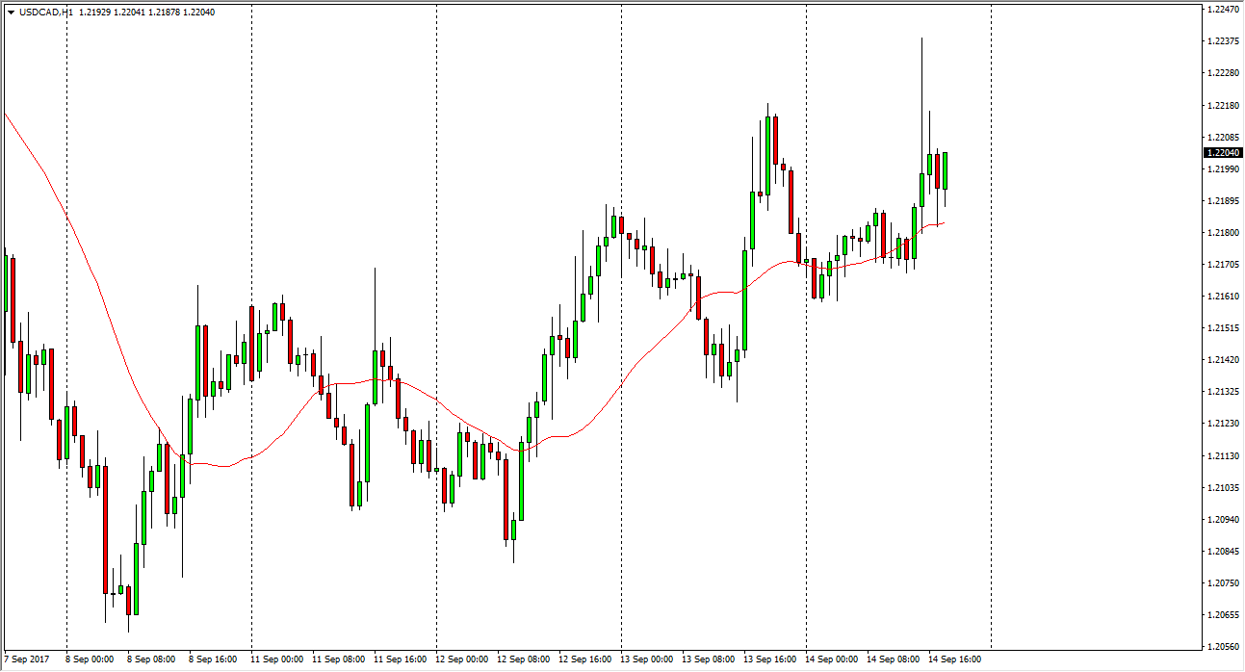
Task: Click the 1.21800 level on price scale
Action: [x=1221, y=233]
